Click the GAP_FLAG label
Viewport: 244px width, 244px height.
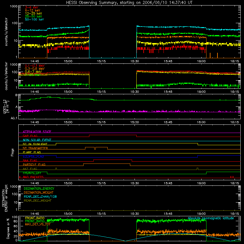30,136
